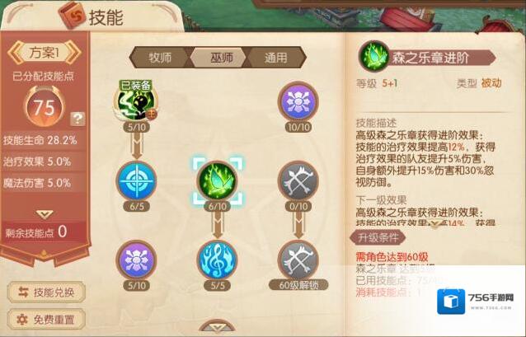Click locked skill labeled 60级解锁
526x337 pixels.
(298, 260)
